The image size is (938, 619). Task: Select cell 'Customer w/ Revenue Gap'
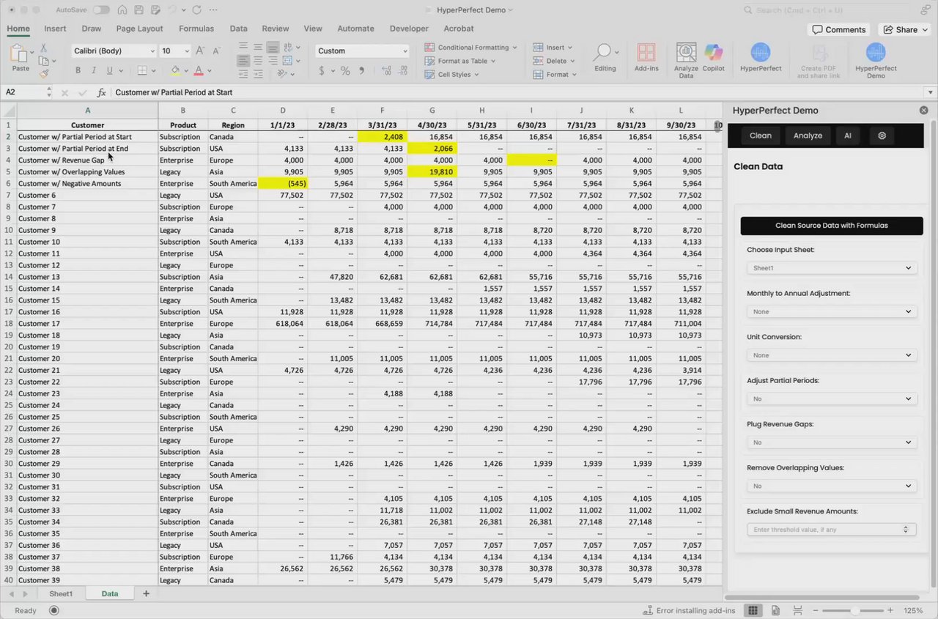(87, 160)
